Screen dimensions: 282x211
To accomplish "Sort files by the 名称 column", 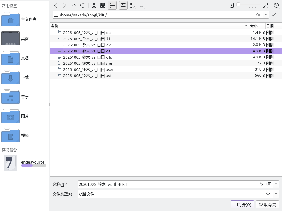I will [x=150, y=26].
